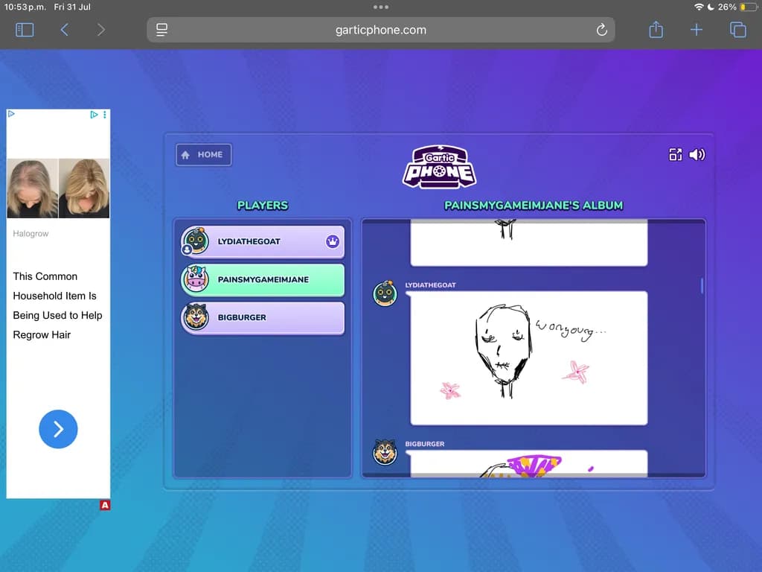
Task: Click PAINSMYGAMEIMJANE's unicorn avatar
Action: pyautogui.click(x=196, y=279)
